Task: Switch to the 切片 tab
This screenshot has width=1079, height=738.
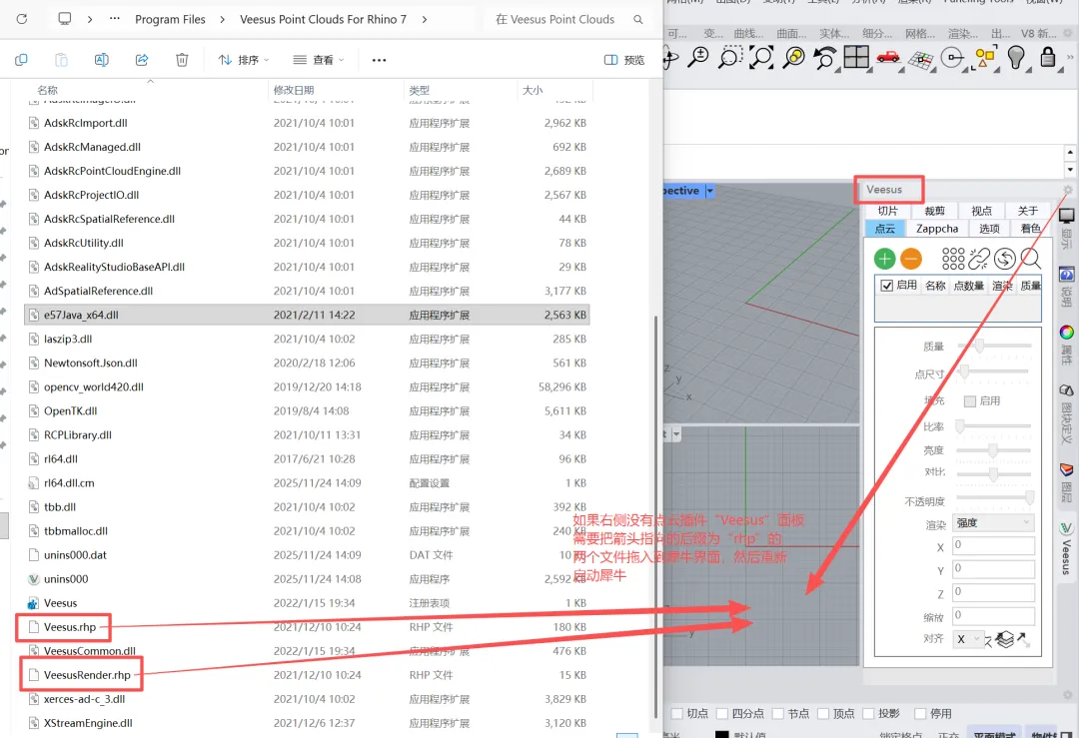Action: 888,211
